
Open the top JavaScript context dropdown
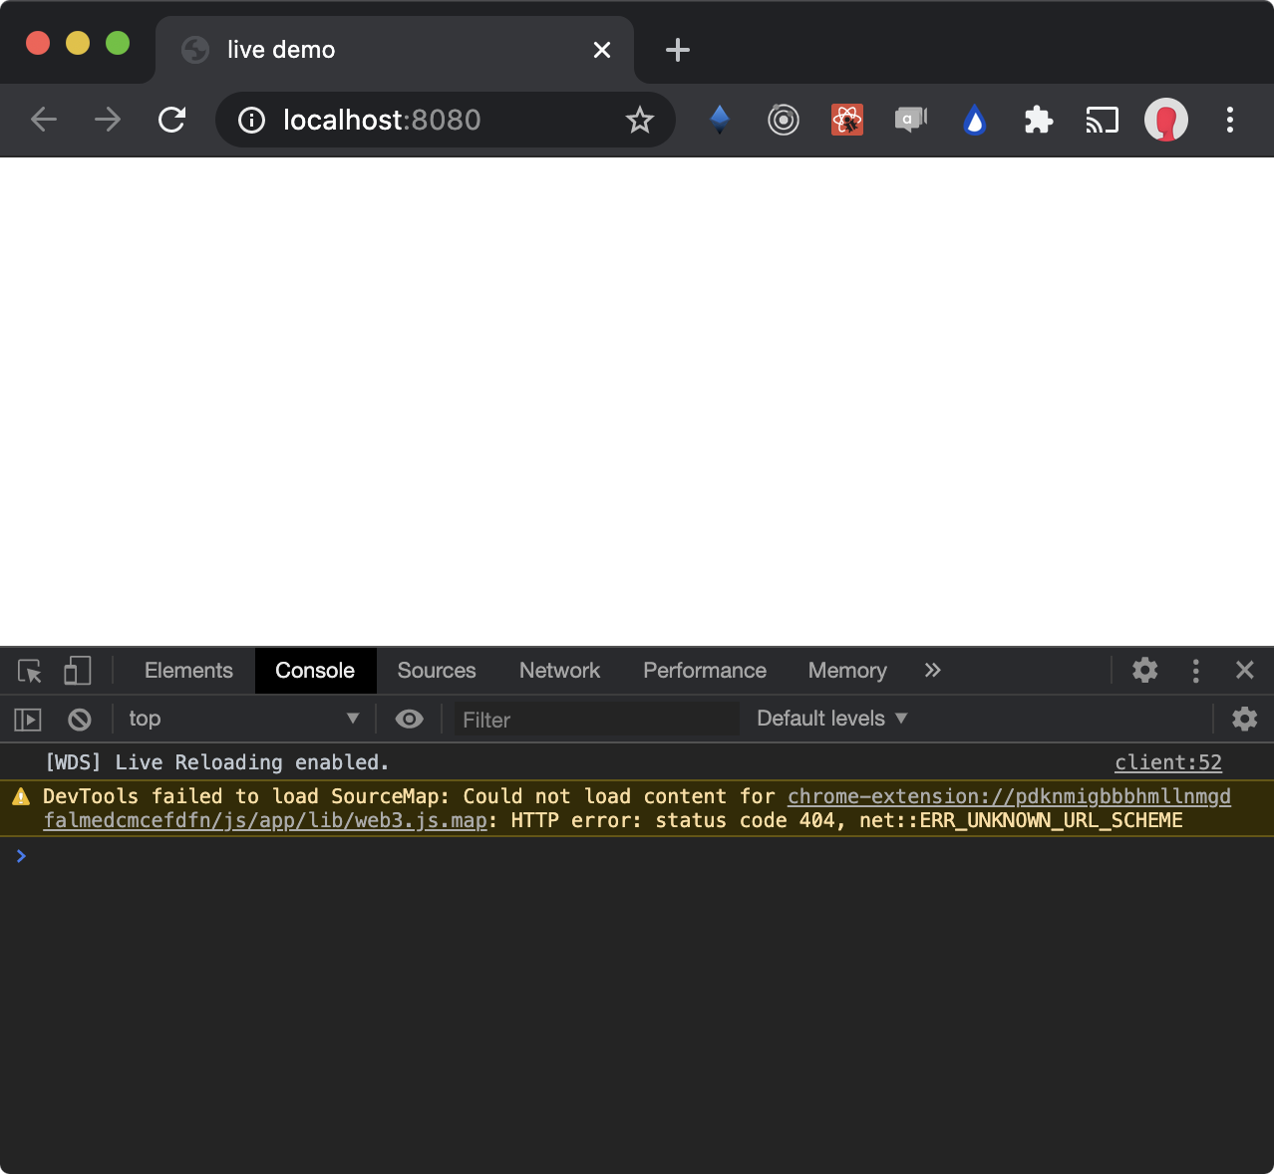[243, 719]
